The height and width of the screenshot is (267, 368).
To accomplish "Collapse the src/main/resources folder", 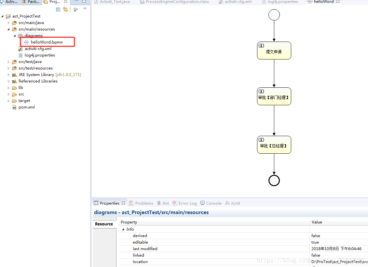I will [9, 30].
